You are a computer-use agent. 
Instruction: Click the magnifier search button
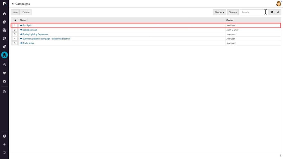278,12
